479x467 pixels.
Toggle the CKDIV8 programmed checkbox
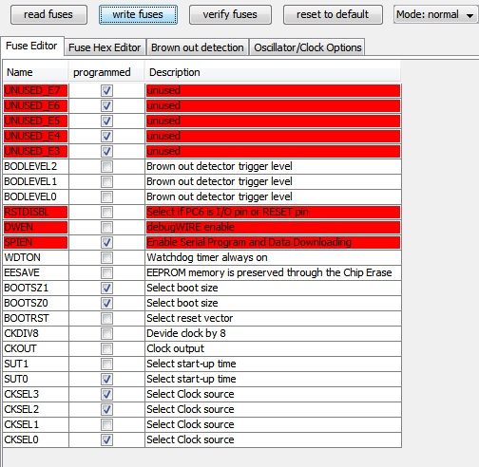(x=106, y=333)
